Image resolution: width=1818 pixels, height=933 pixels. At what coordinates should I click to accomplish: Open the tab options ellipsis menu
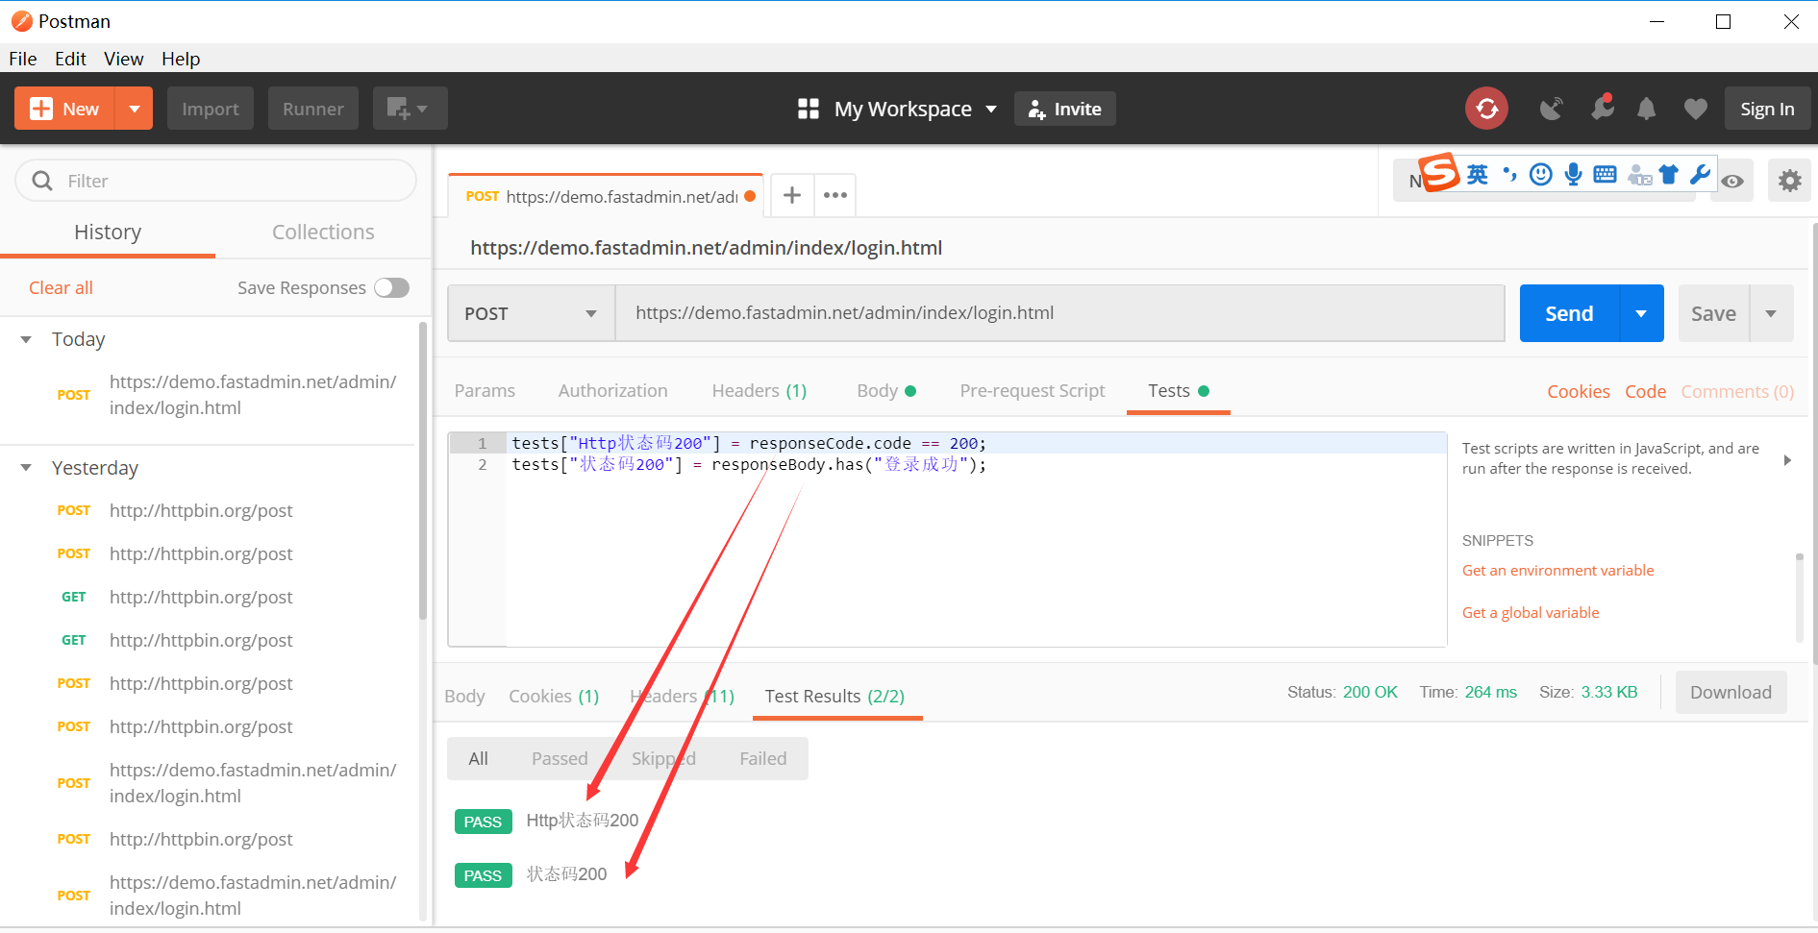coord(835,195)
